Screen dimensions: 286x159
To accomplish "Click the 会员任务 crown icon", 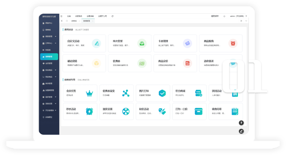I will point(89,93).
